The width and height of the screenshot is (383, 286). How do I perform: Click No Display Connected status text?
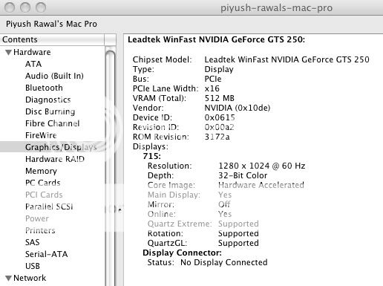point(224,262)
